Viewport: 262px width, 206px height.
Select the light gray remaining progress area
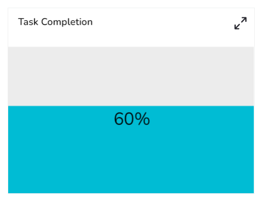pyautogui.click(x=131, y=76)
